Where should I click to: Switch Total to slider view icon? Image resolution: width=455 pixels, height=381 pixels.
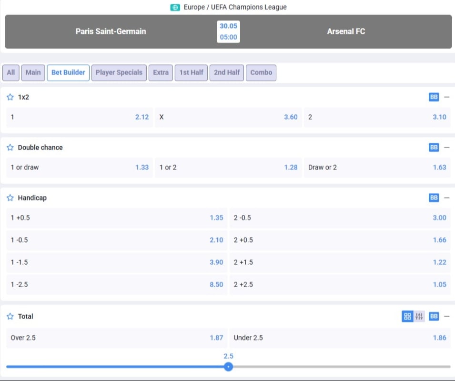click(x=419, y=316)
